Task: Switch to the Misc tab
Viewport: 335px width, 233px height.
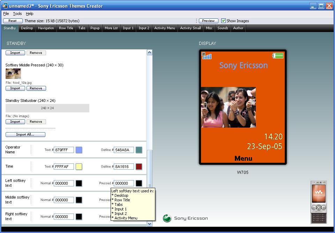Action: 209,28
